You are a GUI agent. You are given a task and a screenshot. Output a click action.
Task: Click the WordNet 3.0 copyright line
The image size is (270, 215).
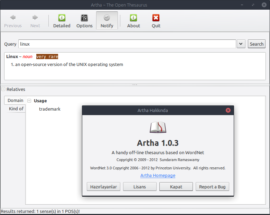(158, 168)
